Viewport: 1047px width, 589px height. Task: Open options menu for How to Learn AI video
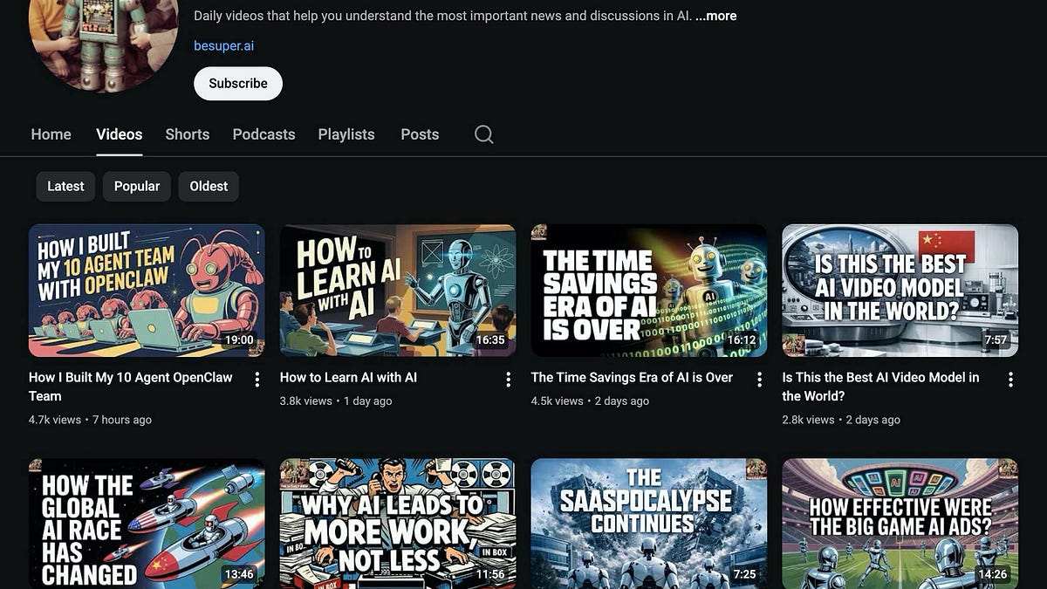pos(509,380)
